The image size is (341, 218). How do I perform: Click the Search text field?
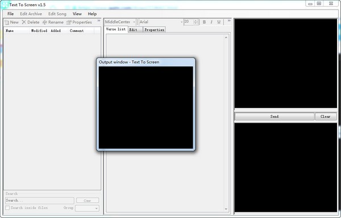[40, 200]
